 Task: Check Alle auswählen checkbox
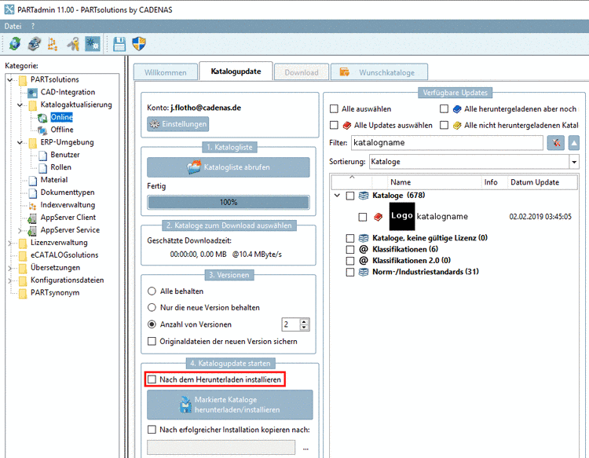click(x=334, y=109)
